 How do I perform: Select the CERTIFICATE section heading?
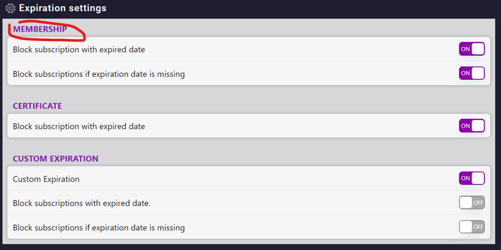[x=37, y=106]
